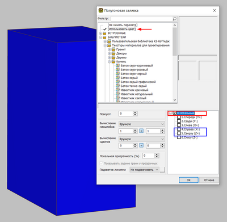
Task: Click the texture list scrollbar down arrow
Action: click(175, 100)
